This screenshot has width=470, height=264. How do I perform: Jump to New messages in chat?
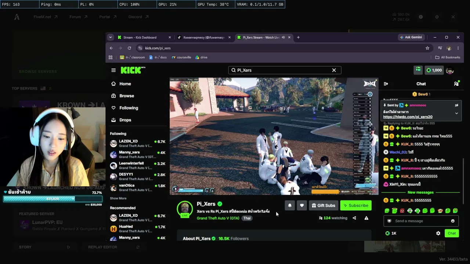pos(420,192)
